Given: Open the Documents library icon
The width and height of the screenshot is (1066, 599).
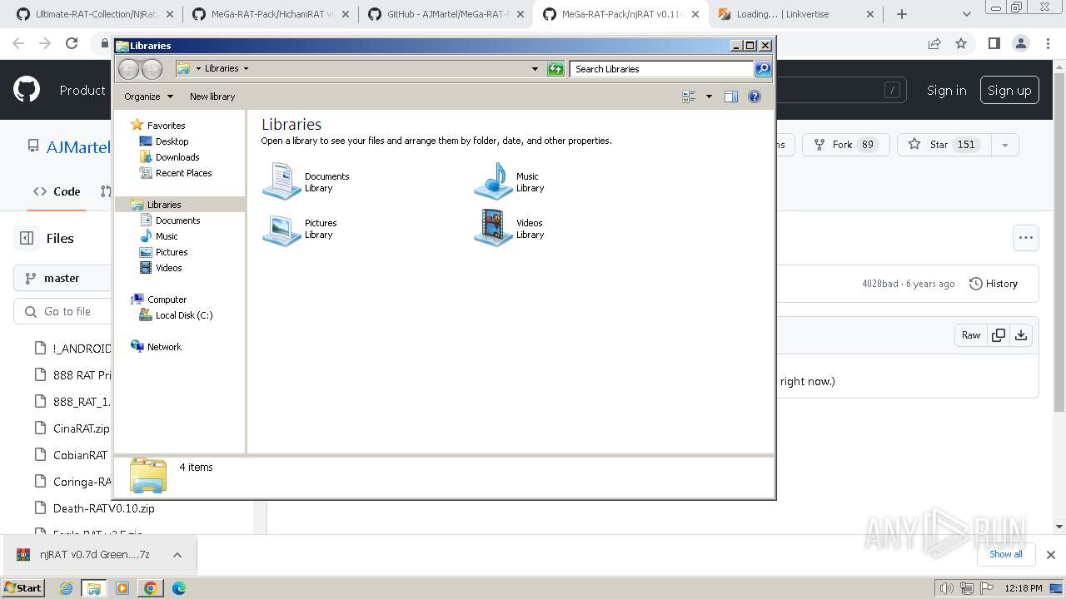Looking at the screenshot, I should coord(281,181).
